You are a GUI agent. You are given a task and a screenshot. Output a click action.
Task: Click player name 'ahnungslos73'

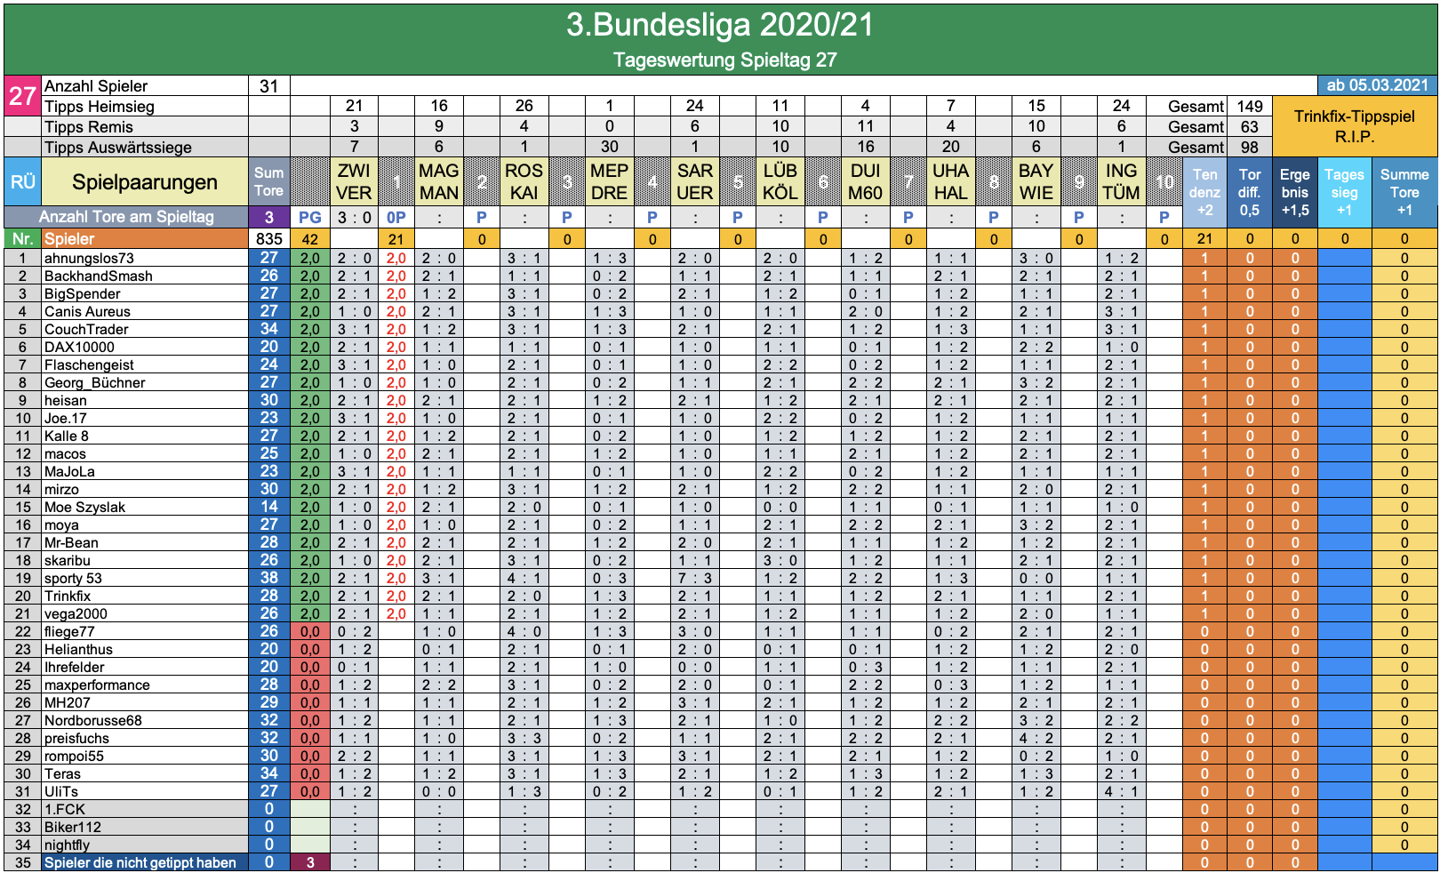click(89, 258)
